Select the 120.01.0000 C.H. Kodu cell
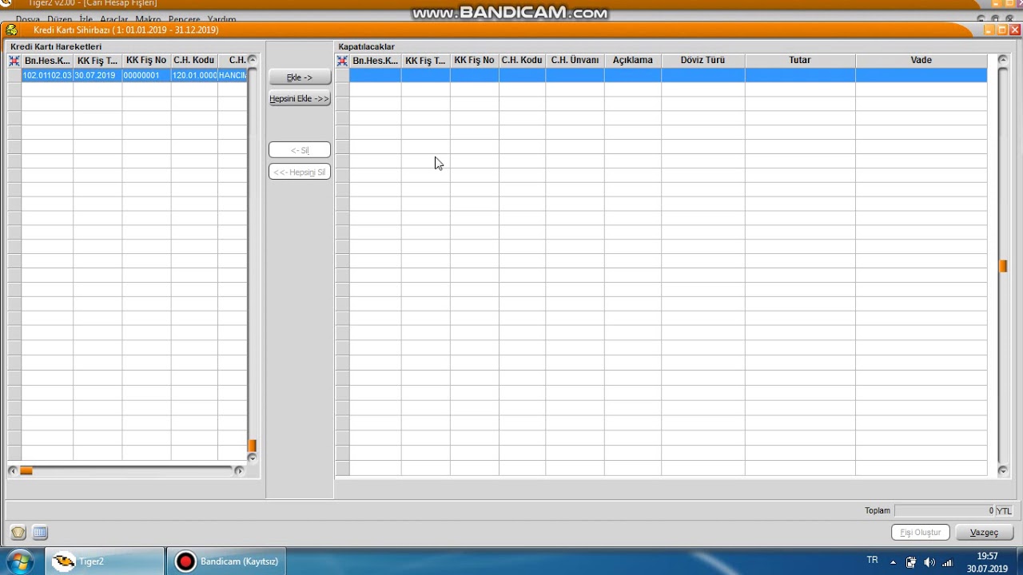Viewport: 1023px width, 575px height. [x=194, y=75]
